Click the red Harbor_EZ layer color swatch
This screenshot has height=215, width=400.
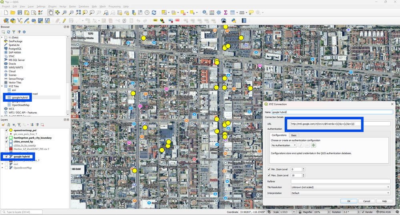pyautogui.click(x=11, y=149)
